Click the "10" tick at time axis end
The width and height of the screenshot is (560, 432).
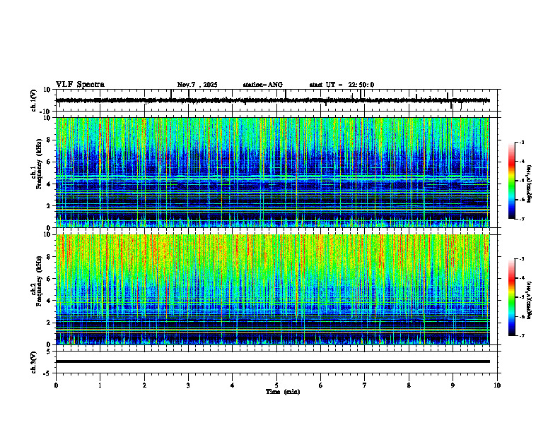(x=497, y=385)
